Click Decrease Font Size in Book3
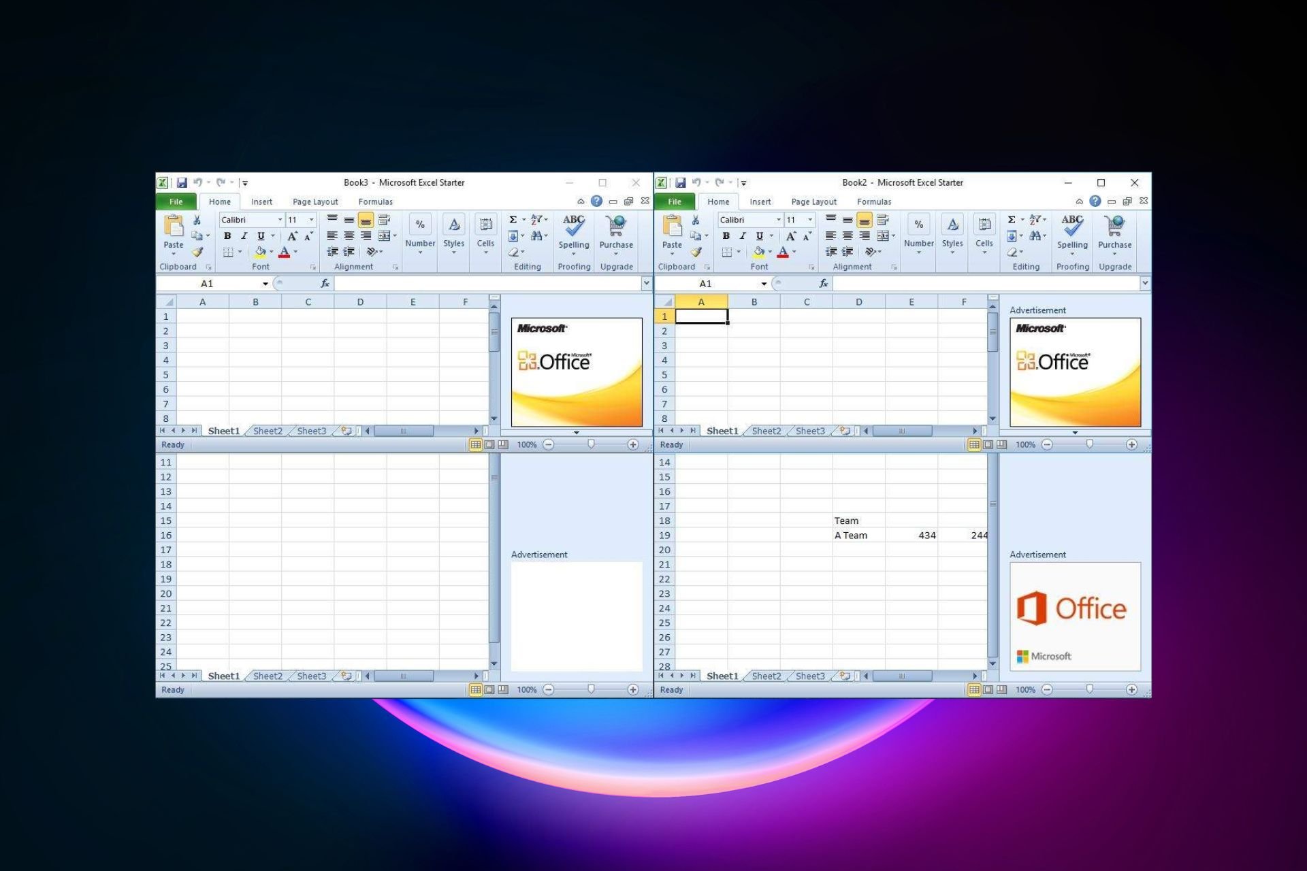 308,236
